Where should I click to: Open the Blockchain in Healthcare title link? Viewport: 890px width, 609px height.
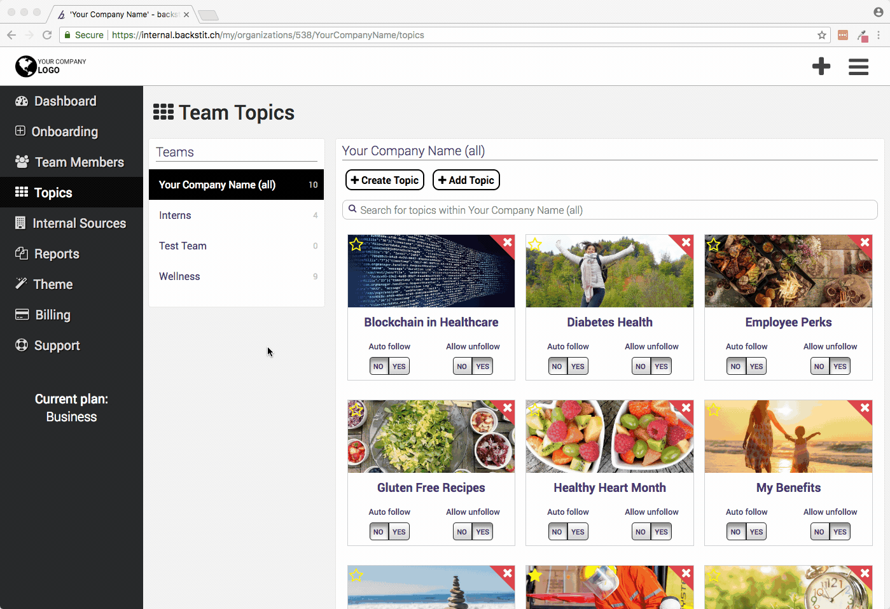point(431,322)
